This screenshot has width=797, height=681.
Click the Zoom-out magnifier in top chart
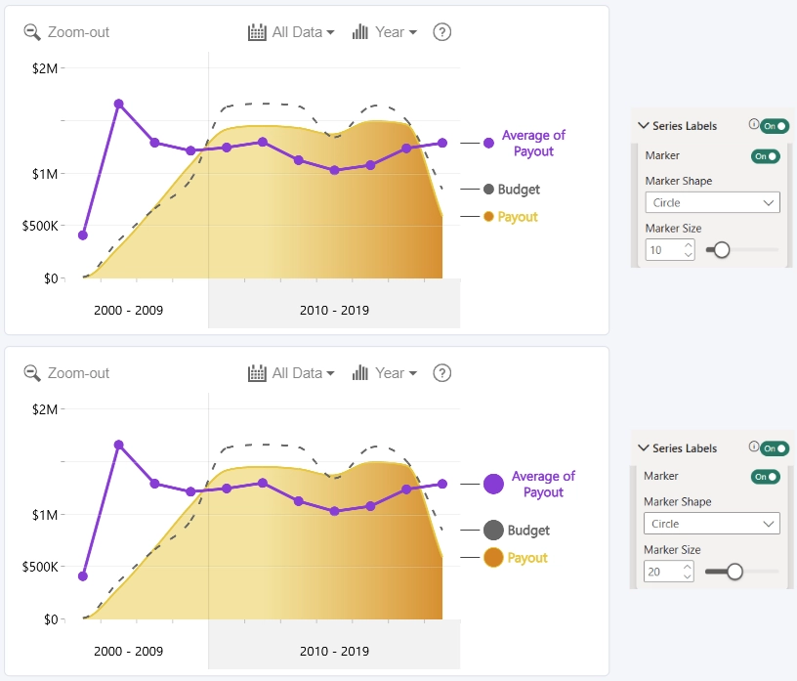(32, 32)
